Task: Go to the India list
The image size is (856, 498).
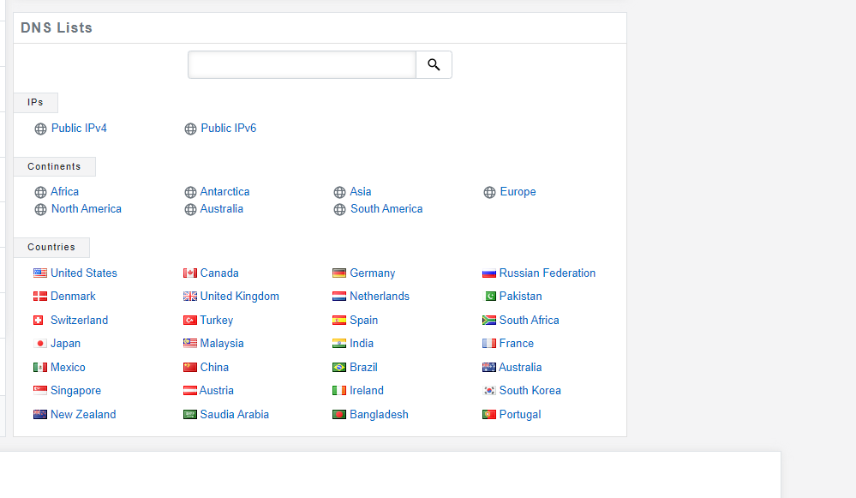Action: pos(362,344)
